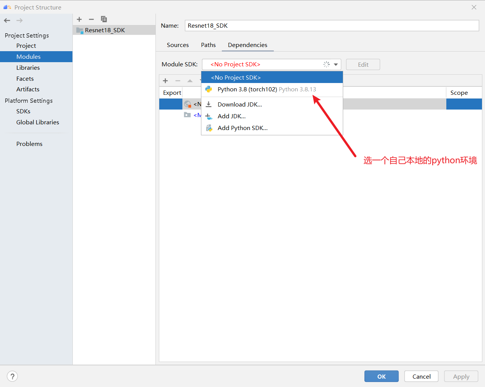
Task: Click the Add Python SDK icon
Action: pos(209,128)
